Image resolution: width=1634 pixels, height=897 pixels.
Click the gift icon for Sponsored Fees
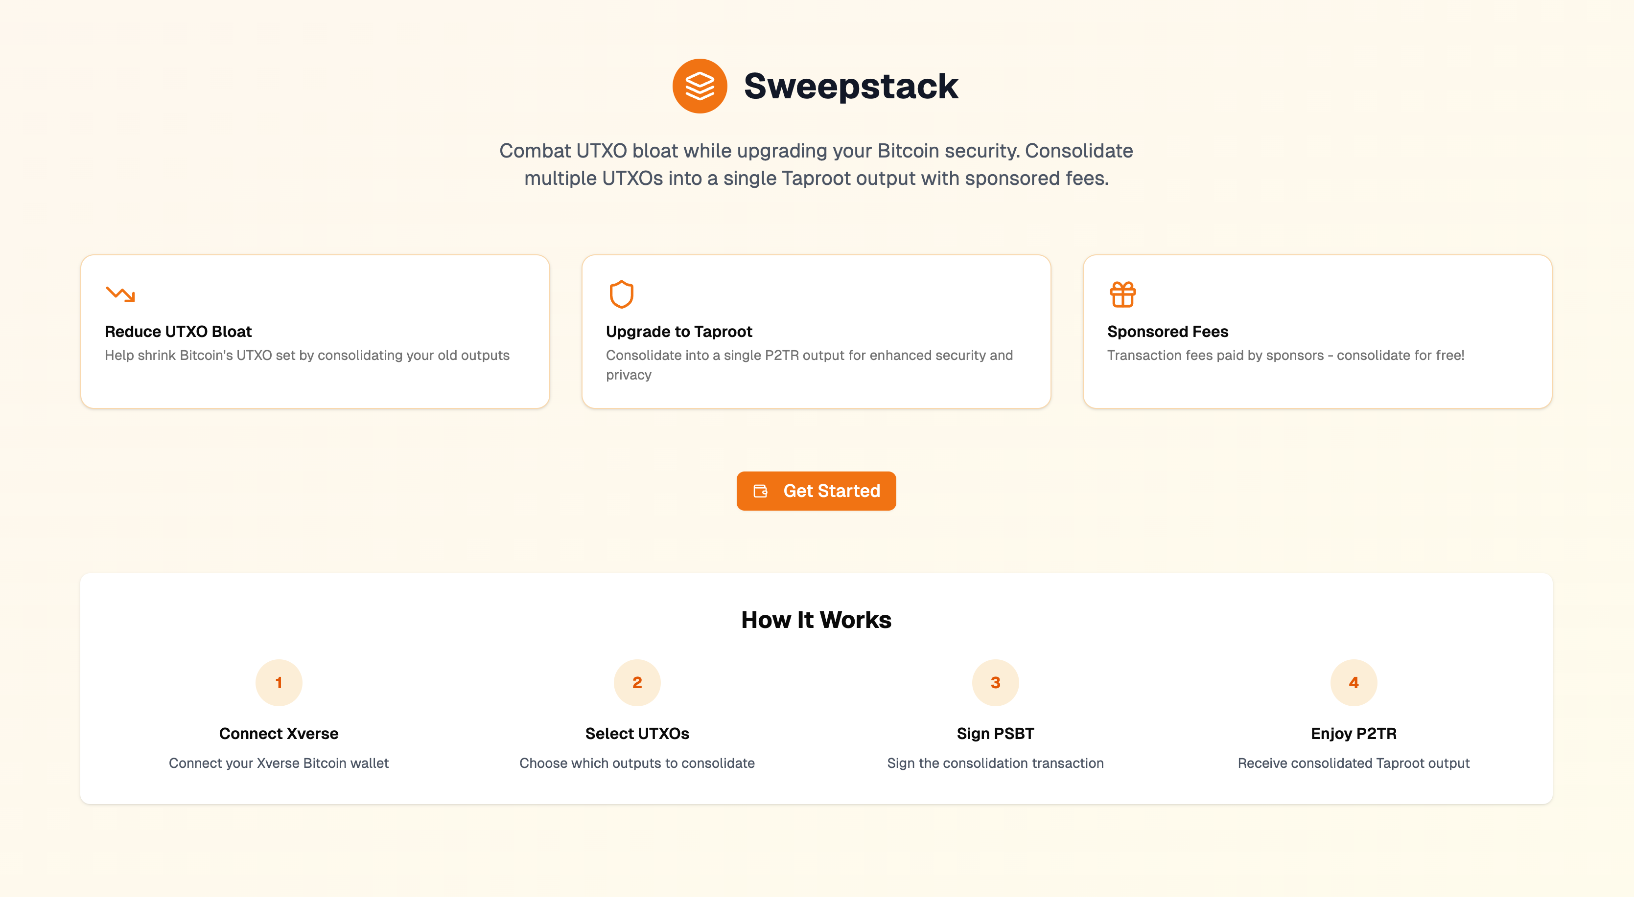click(1123, 294)
